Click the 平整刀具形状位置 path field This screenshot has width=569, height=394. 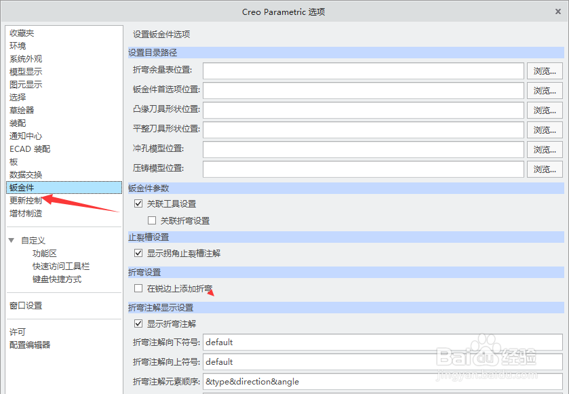click(364, 130)
